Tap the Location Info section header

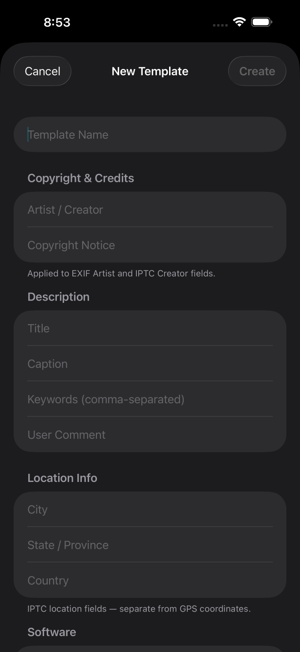point(62,478)
